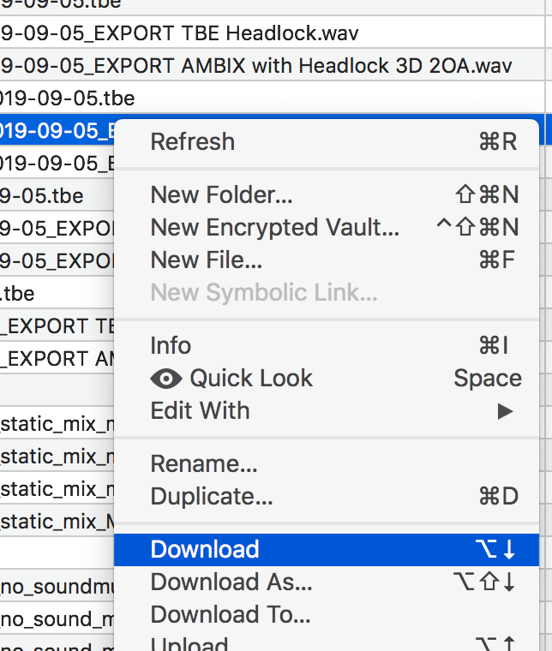
Task: Choose New Folder… menu entry
Action: click(221, 194)
